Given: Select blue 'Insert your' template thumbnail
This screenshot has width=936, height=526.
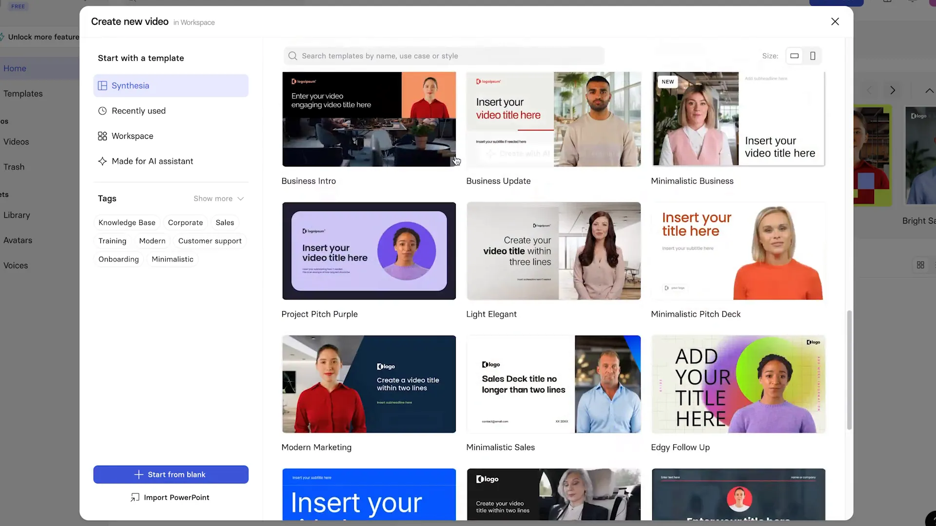Looking at the screenshot, I should click(369, 494).
